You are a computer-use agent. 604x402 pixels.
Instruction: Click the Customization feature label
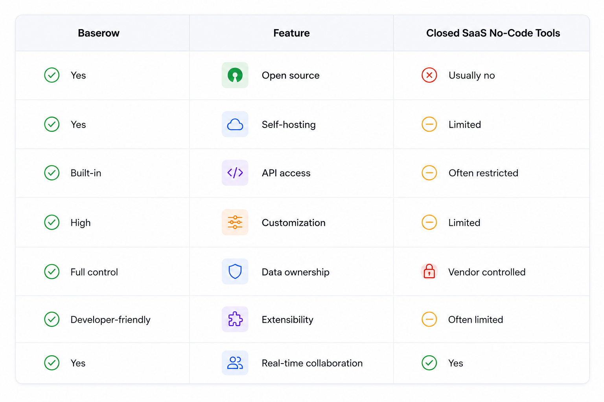pos(294,223)
